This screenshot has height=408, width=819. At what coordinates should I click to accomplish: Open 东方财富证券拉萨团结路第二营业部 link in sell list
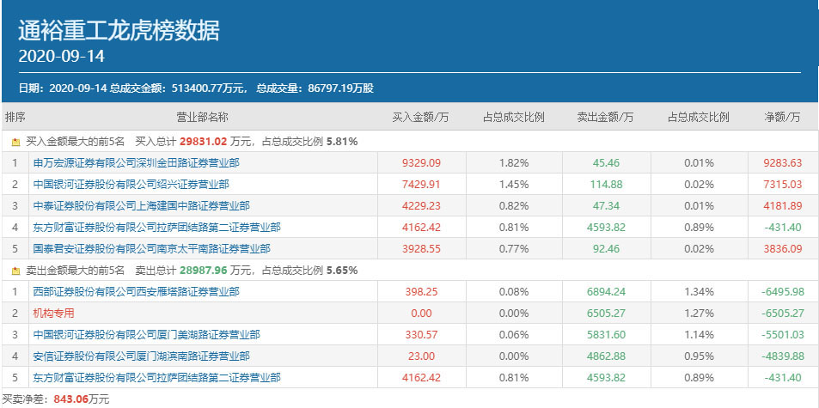156,378
